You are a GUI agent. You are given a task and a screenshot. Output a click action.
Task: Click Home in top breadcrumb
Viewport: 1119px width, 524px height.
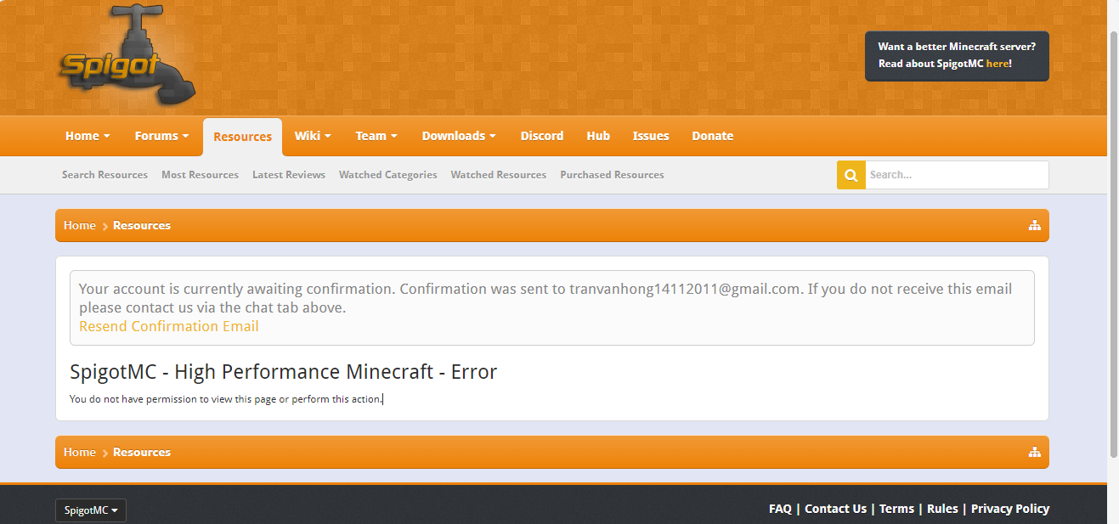coord(79,225)
